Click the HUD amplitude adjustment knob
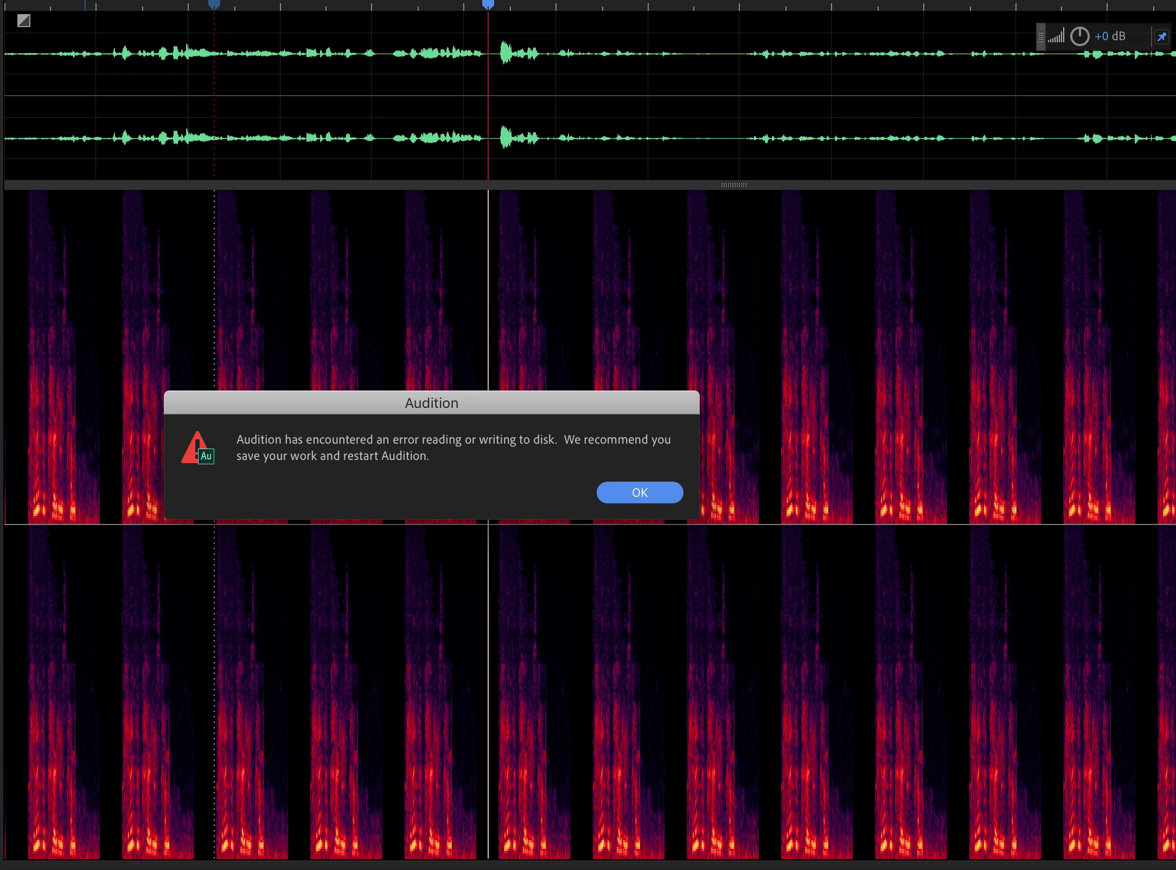This screenshot has width=1176, height=870. 1079,36
